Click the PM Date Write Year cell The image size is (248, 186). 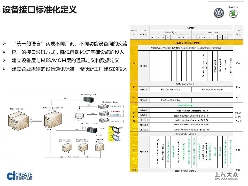tap(171, 90)
